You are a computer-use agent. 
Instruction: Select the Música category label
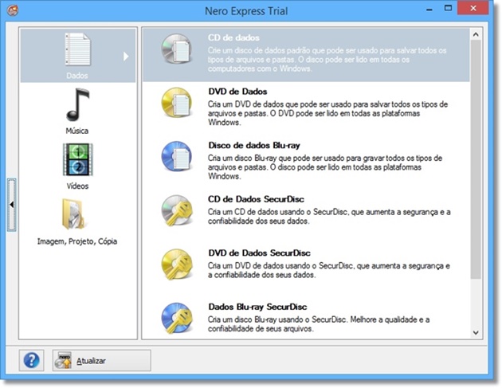tap(77, 131)
